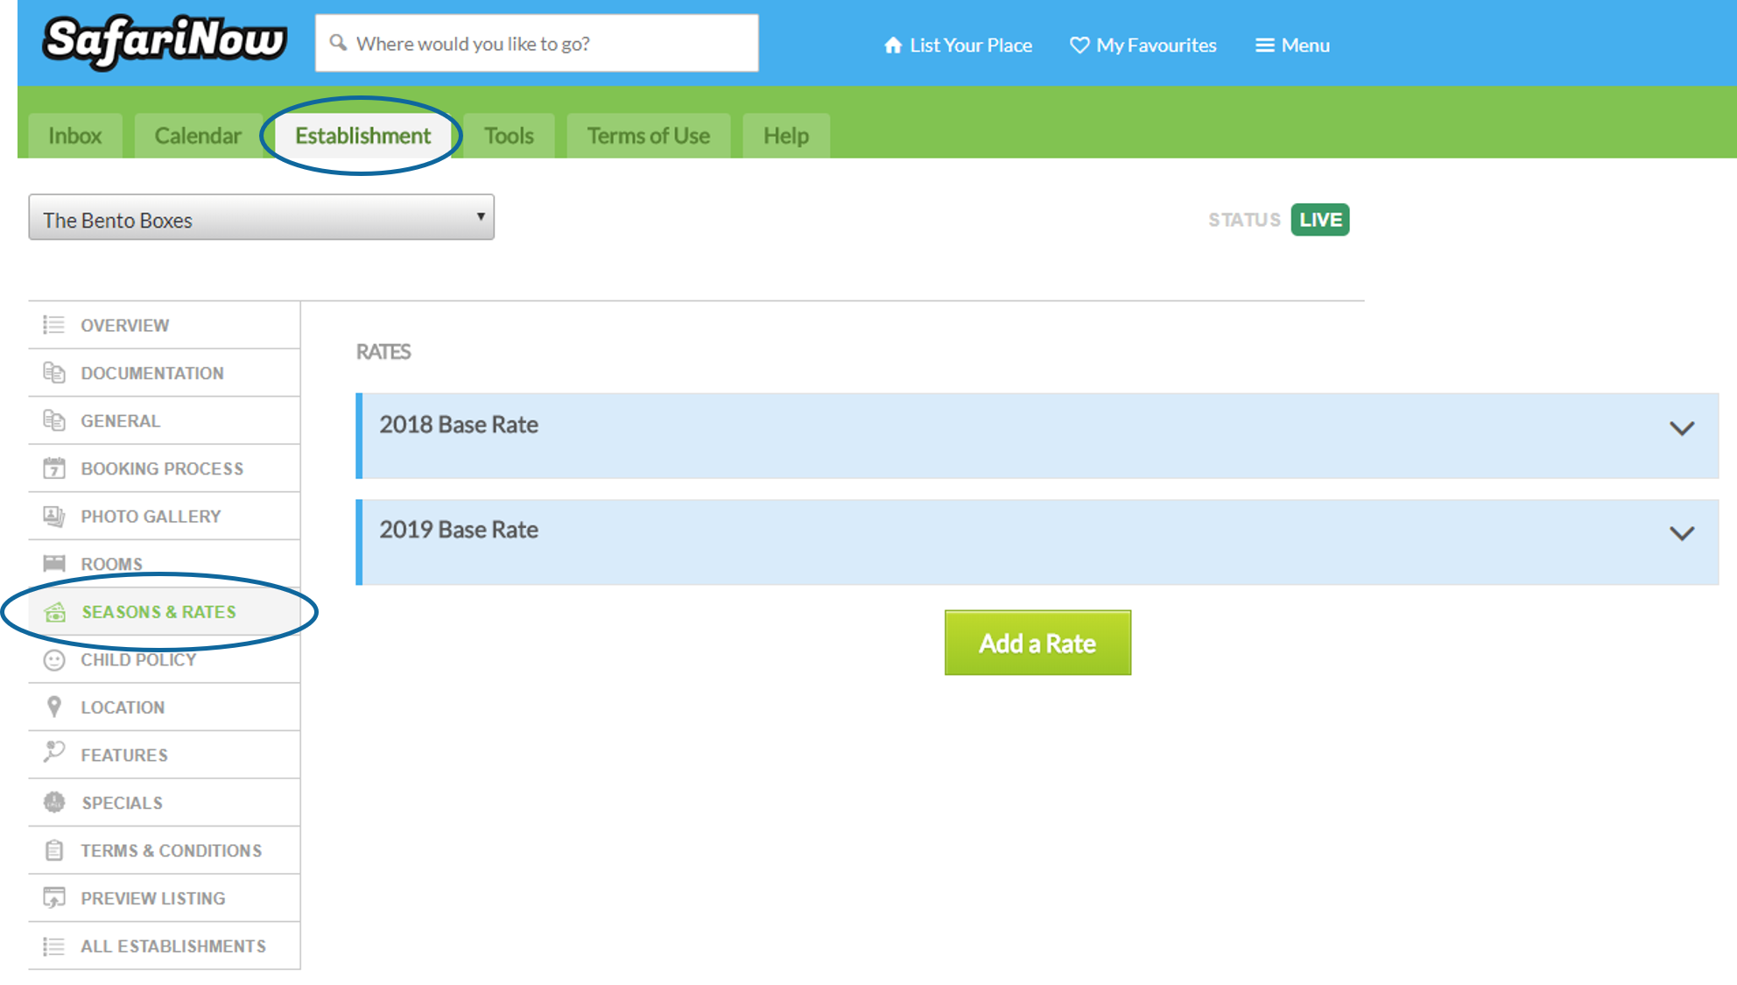The height and width of the screenshot is (985, 1737).
Task: Click the Location pin icon
Action: tap(53, 707)
